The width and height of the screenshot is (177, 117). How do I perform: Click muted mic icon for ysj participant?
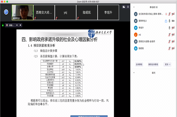click(169, 35)
